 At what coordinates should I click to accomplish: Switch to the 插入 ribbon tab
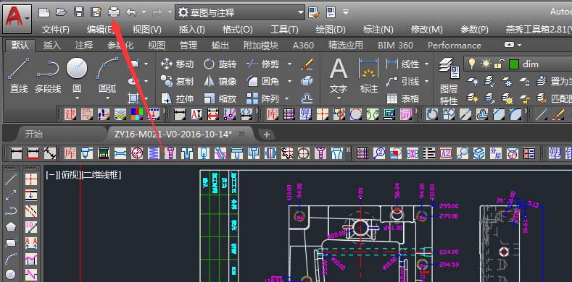click(x=51, y=45)
